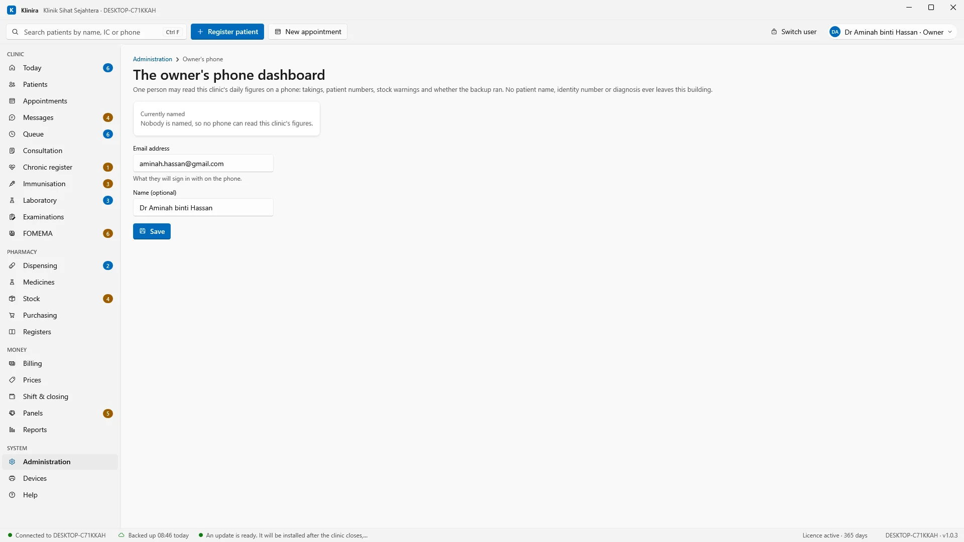Open Panels in the Money section
Viewport: 964px width, 542px height.
60,413
